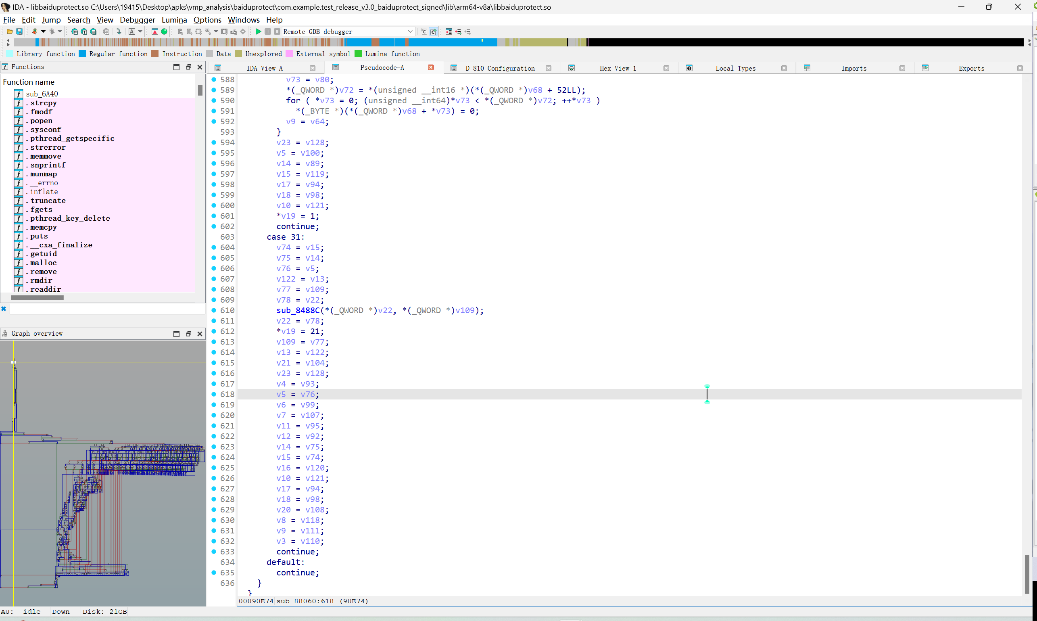1037x621 pixels.
Task: Open dropdown arrow beside Jump back icon
Action: click(43, 31)
